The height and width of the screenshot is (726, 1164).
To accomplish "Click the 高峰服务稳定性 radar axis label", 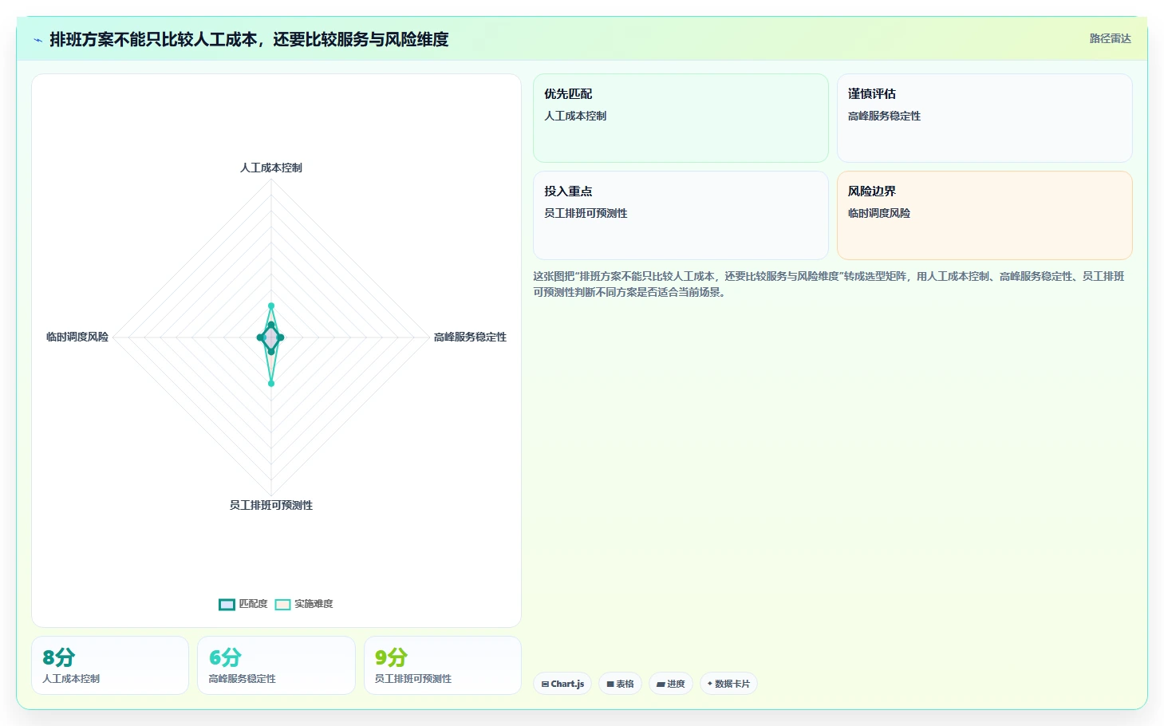I will click(470, 337).
